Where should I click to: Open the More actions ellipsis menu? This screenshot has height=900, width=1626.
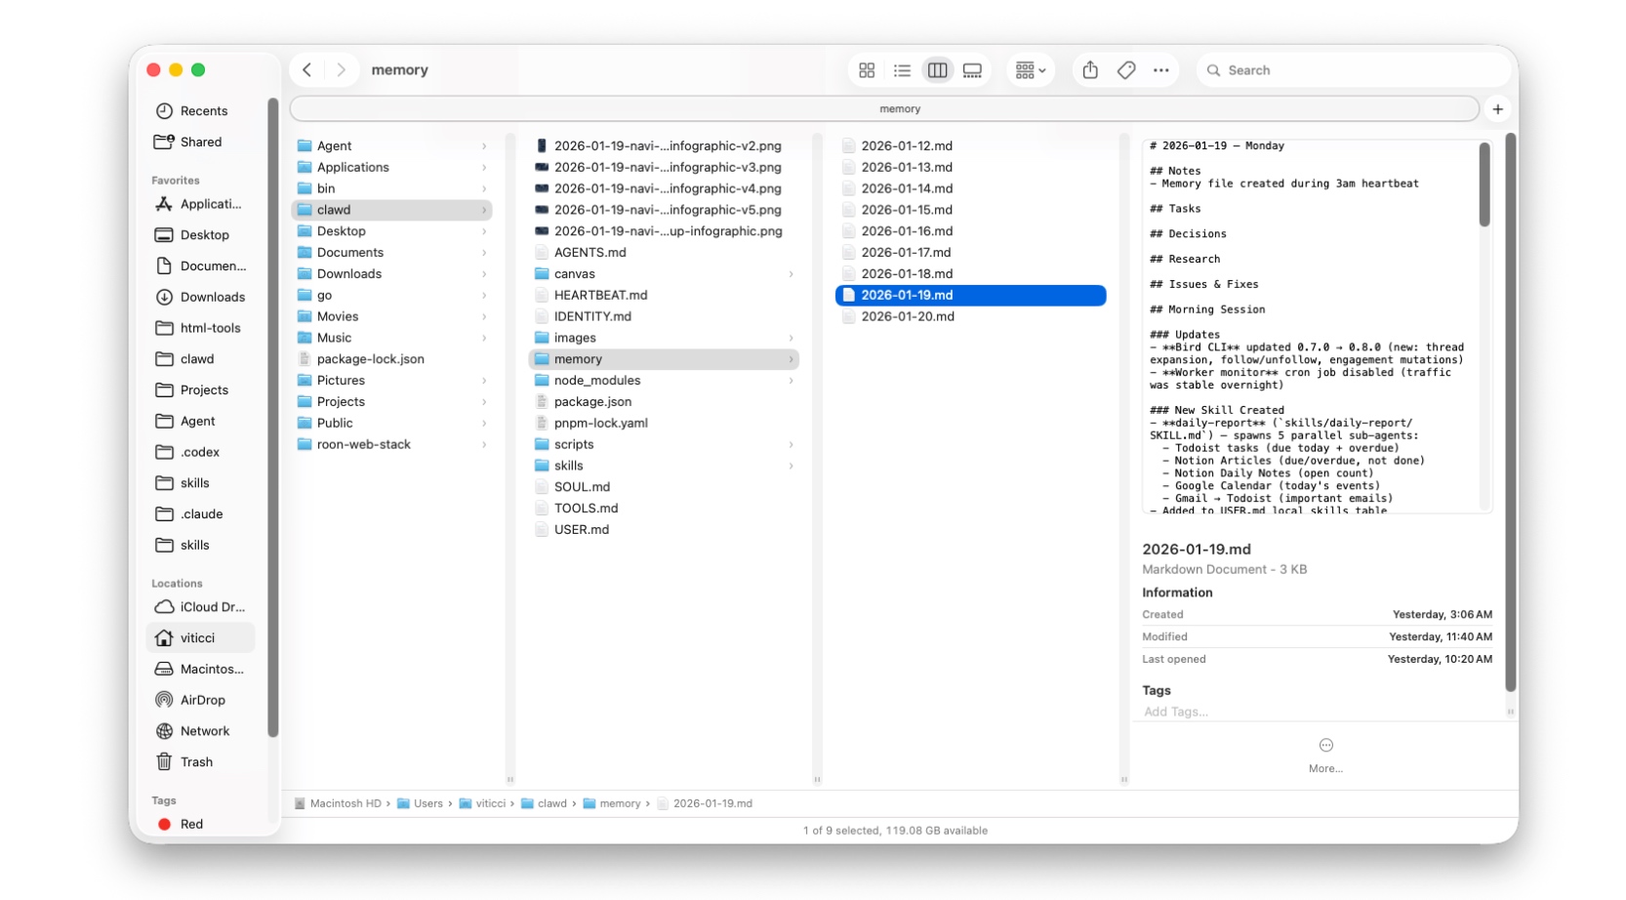coord(1161,70)
